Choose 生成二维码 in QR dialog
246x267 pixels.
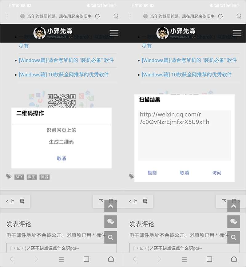pyautogui.click(x=61, y=142)
